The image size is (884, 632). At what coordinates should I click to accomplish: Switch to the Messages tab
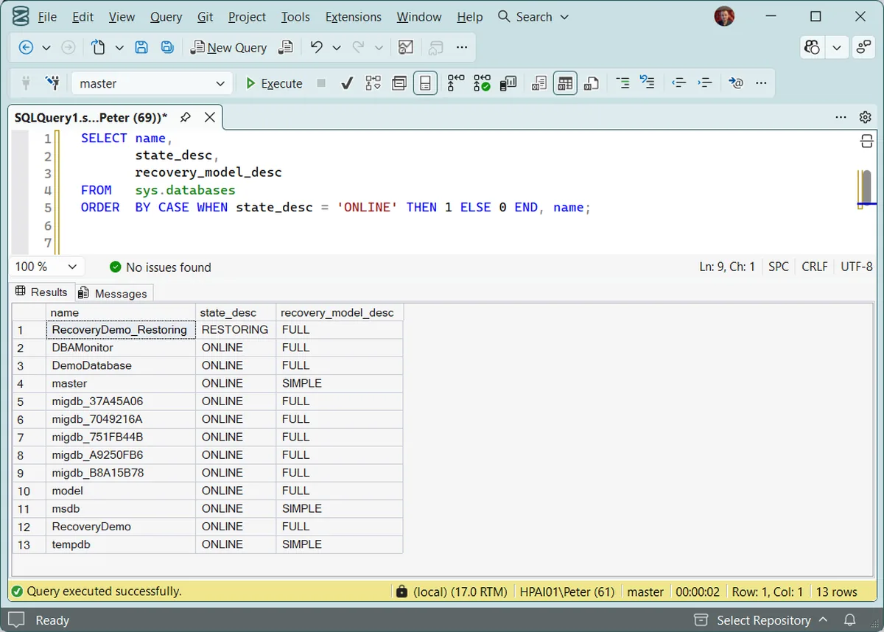[x=113, y=293]
